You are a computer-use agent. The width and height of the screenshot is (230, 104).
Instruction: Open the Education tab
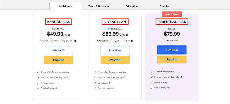132,6
